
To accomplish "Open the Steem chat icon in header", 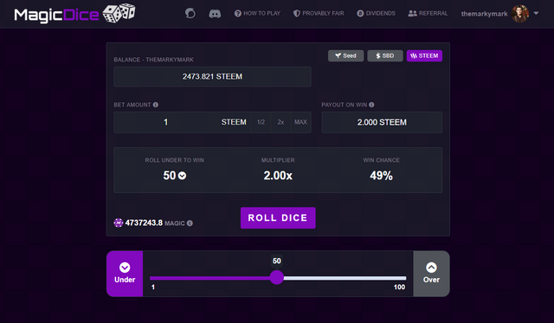I will [x=190, y=14].
